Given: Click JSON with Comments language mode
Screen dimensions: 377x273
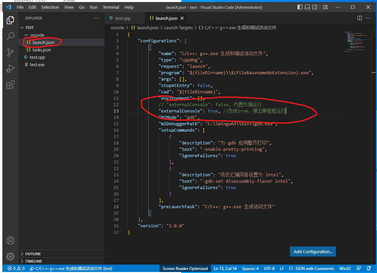Looking at the screenshot, I should (x=311, y=268).
